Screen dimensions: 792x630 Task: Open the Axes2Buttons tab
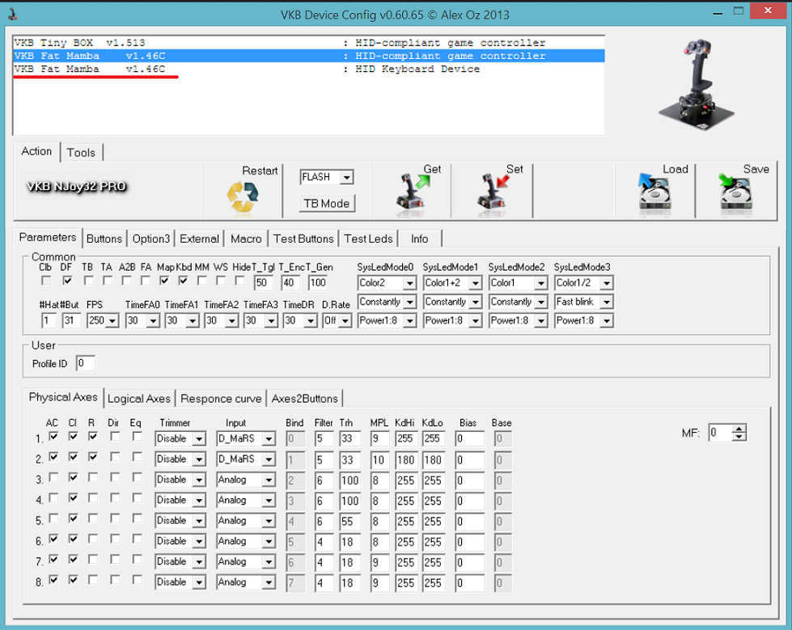pos(304,399)
